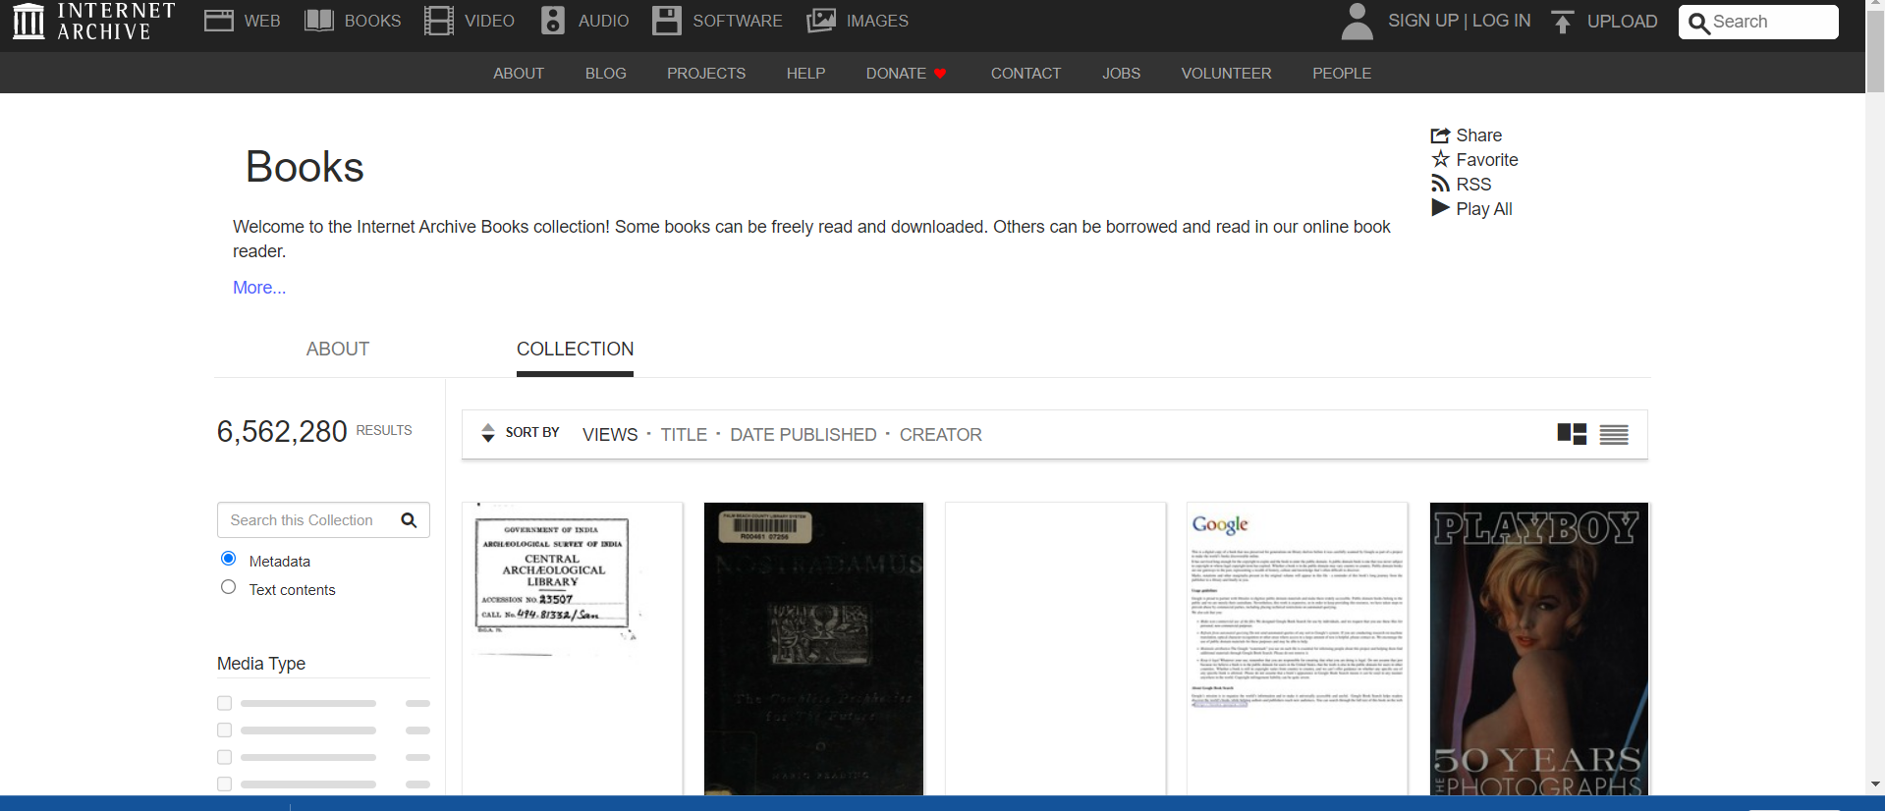
Task: Click the IMAGES nav label
Action: [x=878, y=21]
